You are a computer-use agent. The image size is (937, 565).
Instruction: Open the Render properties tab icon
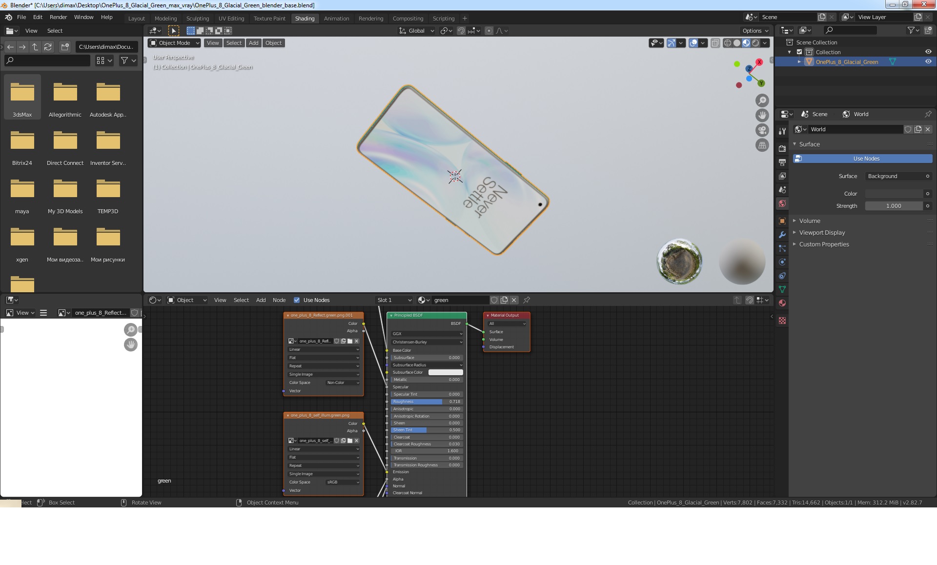(782, 148)
